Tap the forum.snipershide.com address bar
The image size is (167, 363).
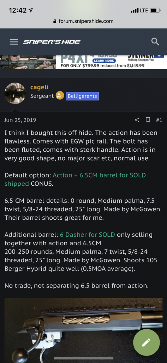83,21
